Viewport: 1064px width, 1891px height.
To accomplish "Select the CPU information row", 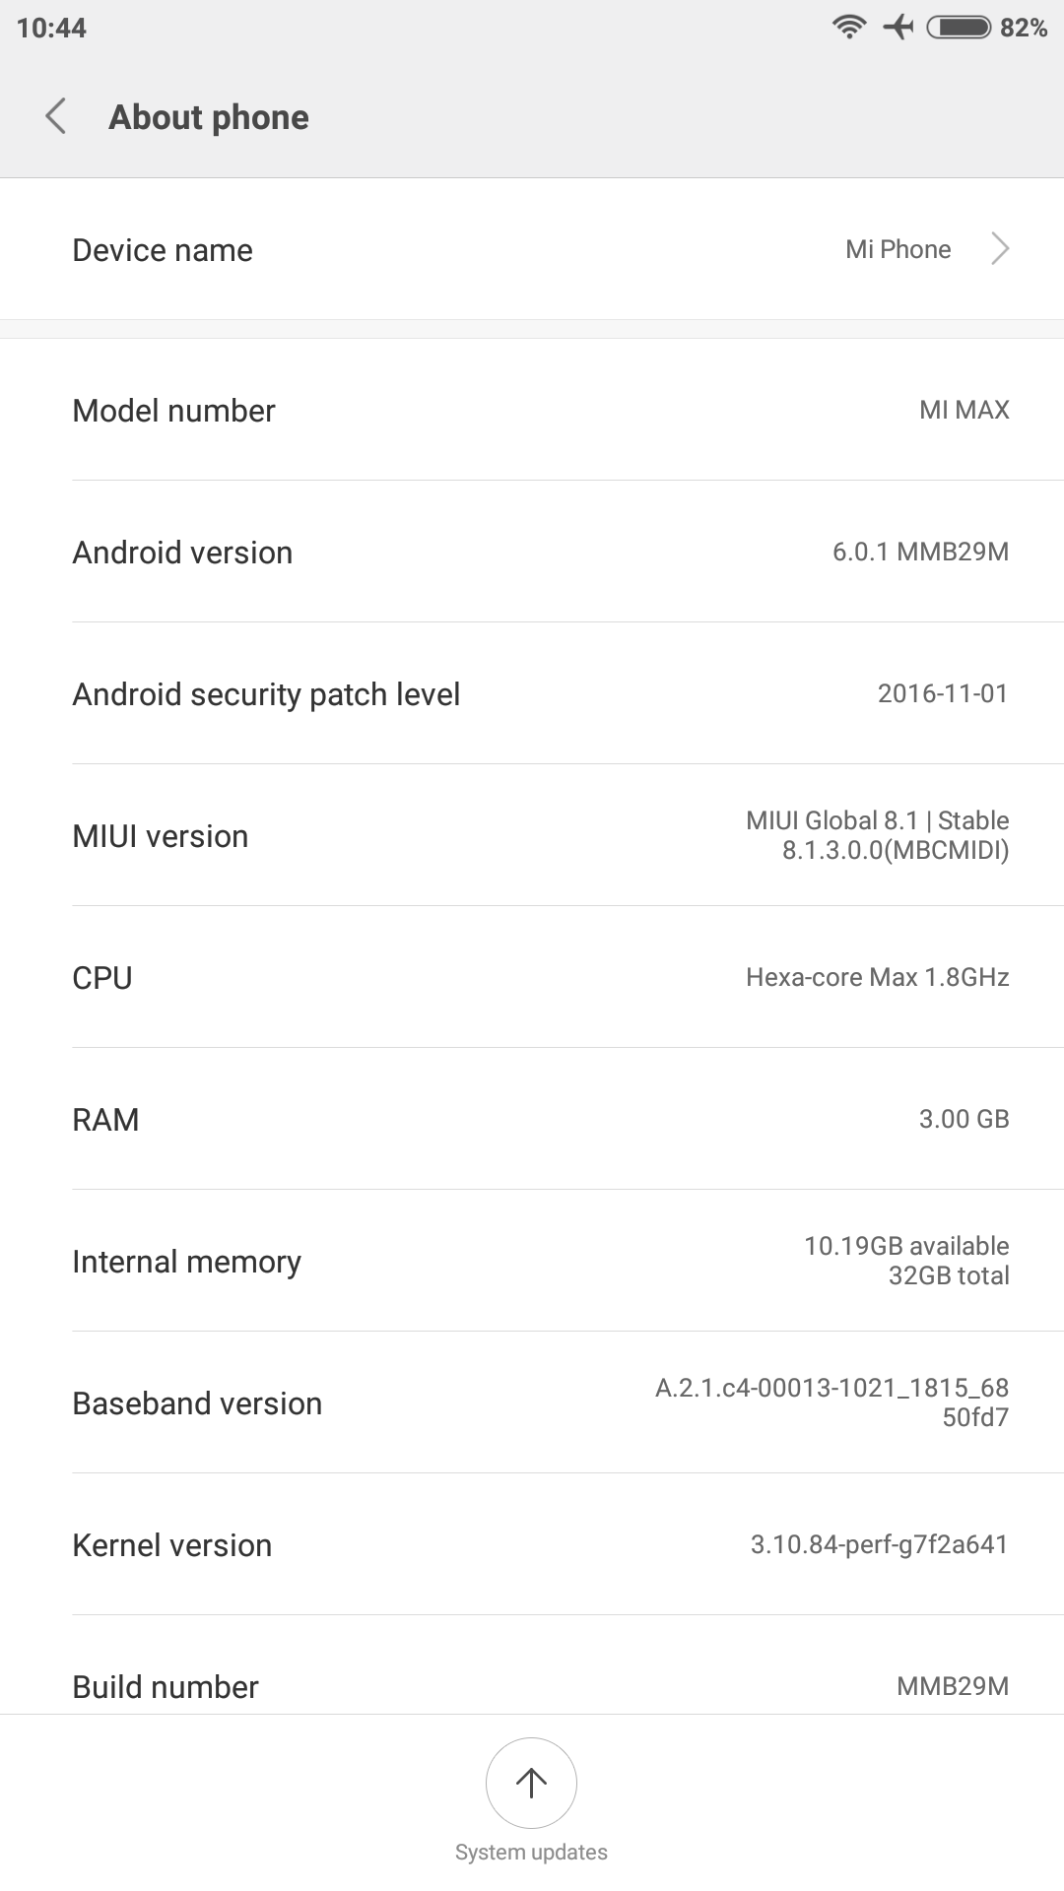I will (532, 977).
